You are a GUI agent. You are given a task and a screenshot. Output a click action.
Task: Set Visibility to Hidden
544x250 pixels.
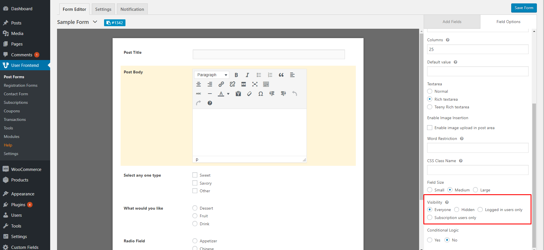coord(457,210)
